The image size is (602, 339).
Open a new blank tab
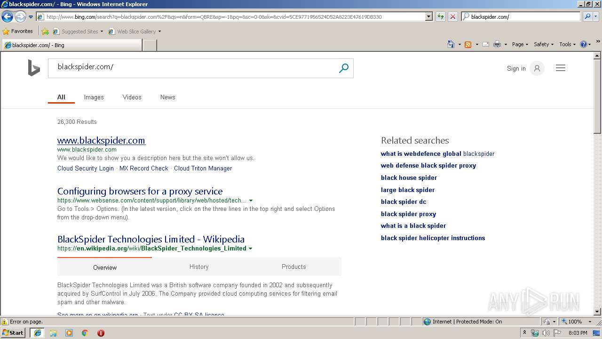[x=150, y=45]
